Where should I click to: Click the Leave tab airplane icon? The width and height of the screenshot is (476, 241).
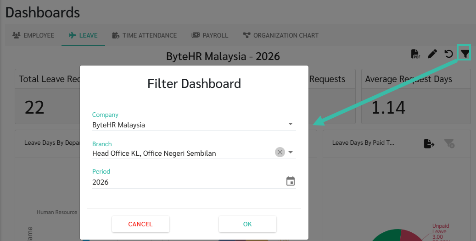click(73, 35)
